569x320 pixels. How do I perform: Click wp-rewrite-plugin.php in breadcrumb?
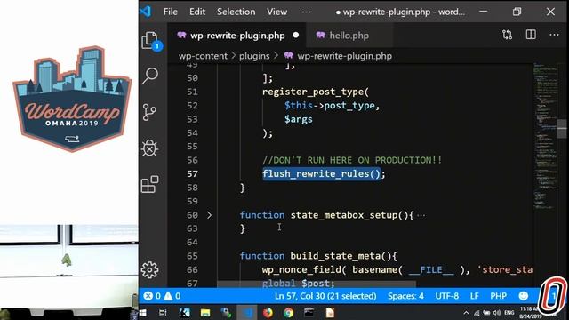tap(344, 56)
